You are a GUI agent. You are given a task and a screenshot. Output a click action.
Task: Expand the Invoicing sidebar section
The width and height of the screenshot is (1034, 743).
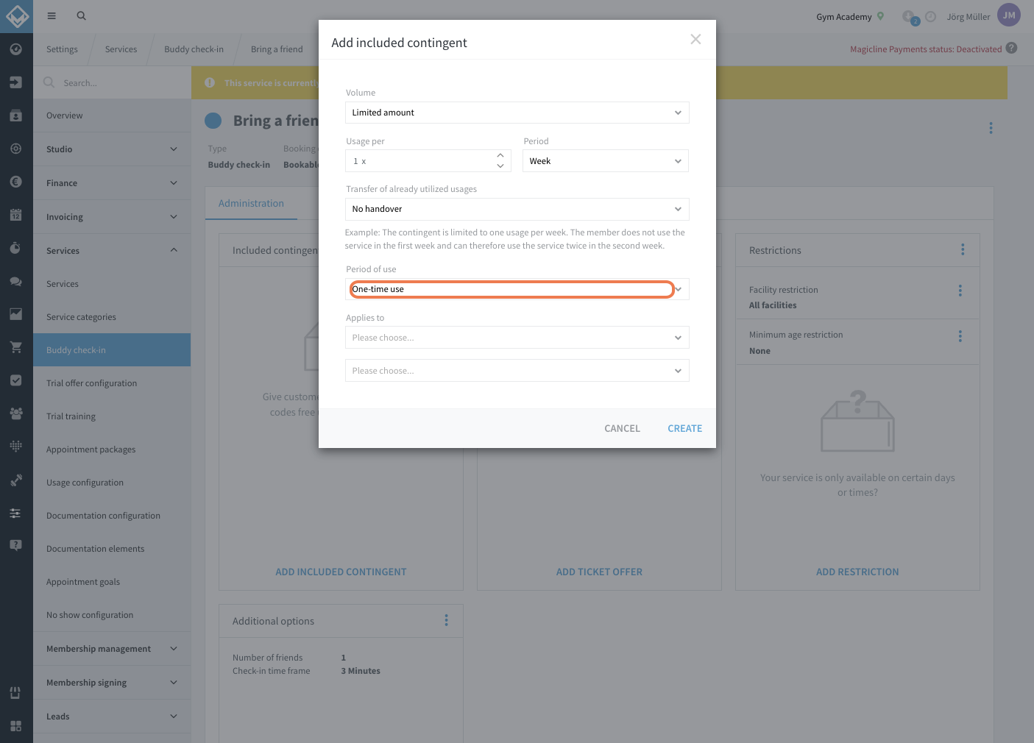(x=112, y=217)
